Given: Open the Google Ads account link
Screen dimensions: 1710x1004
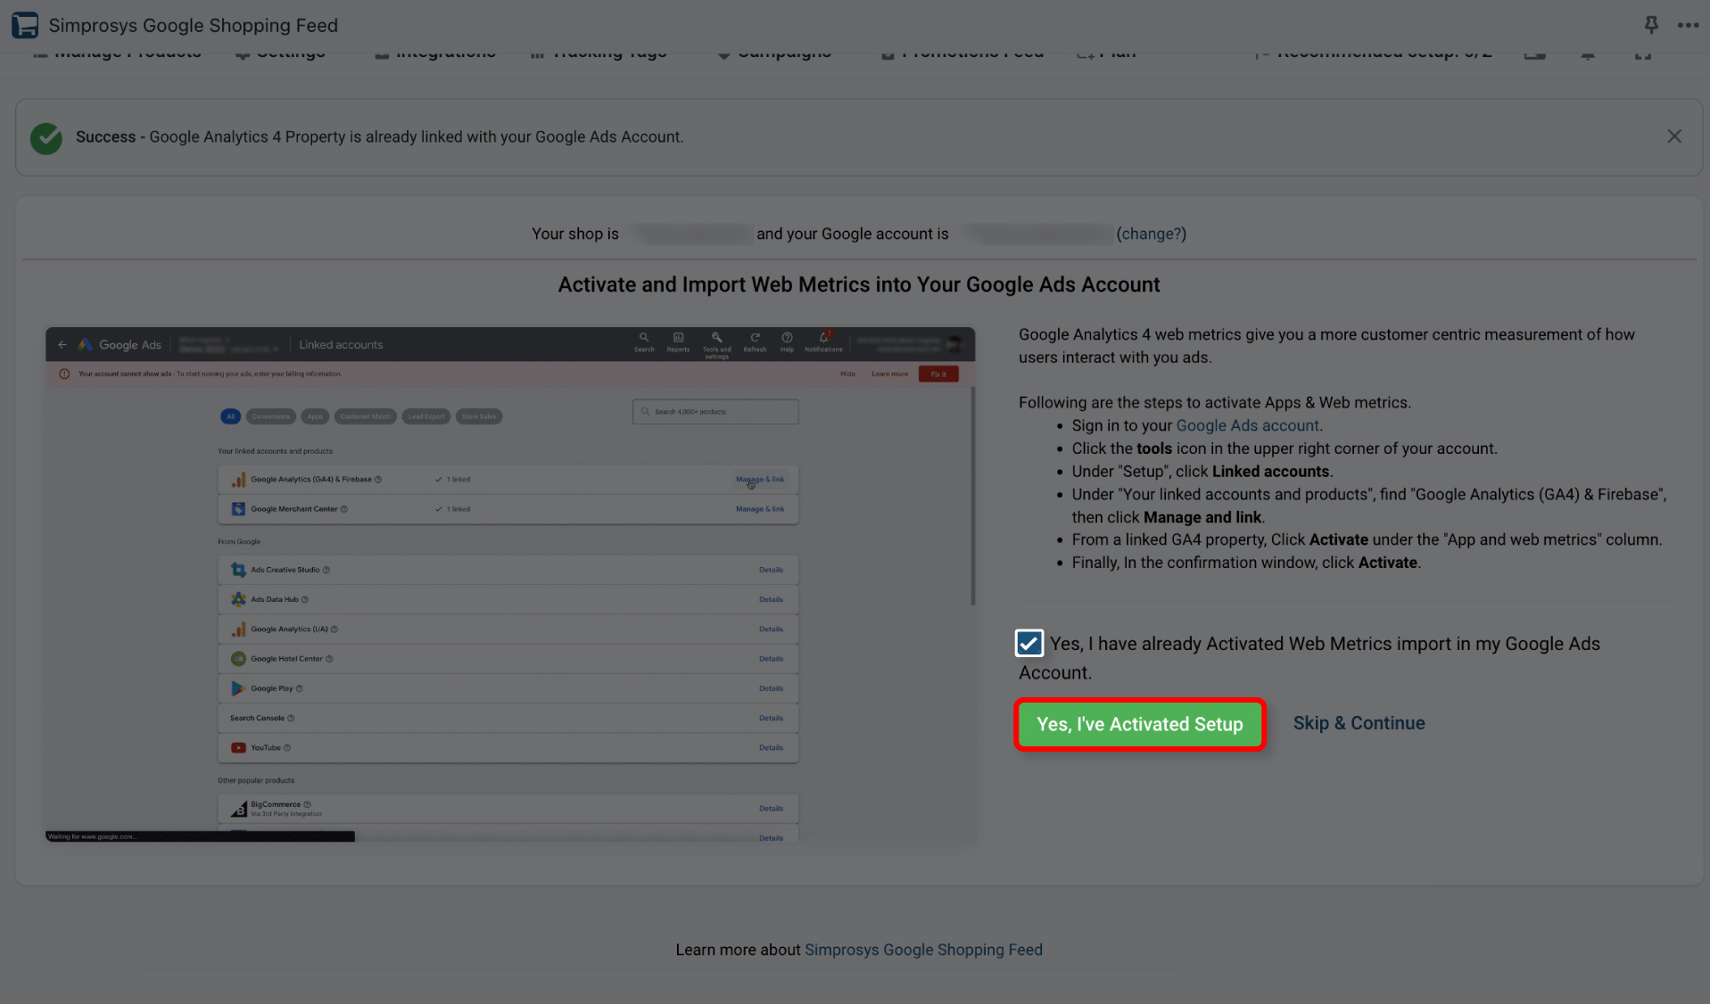Looking at the screenshot, I should [x=1247, y=425].
